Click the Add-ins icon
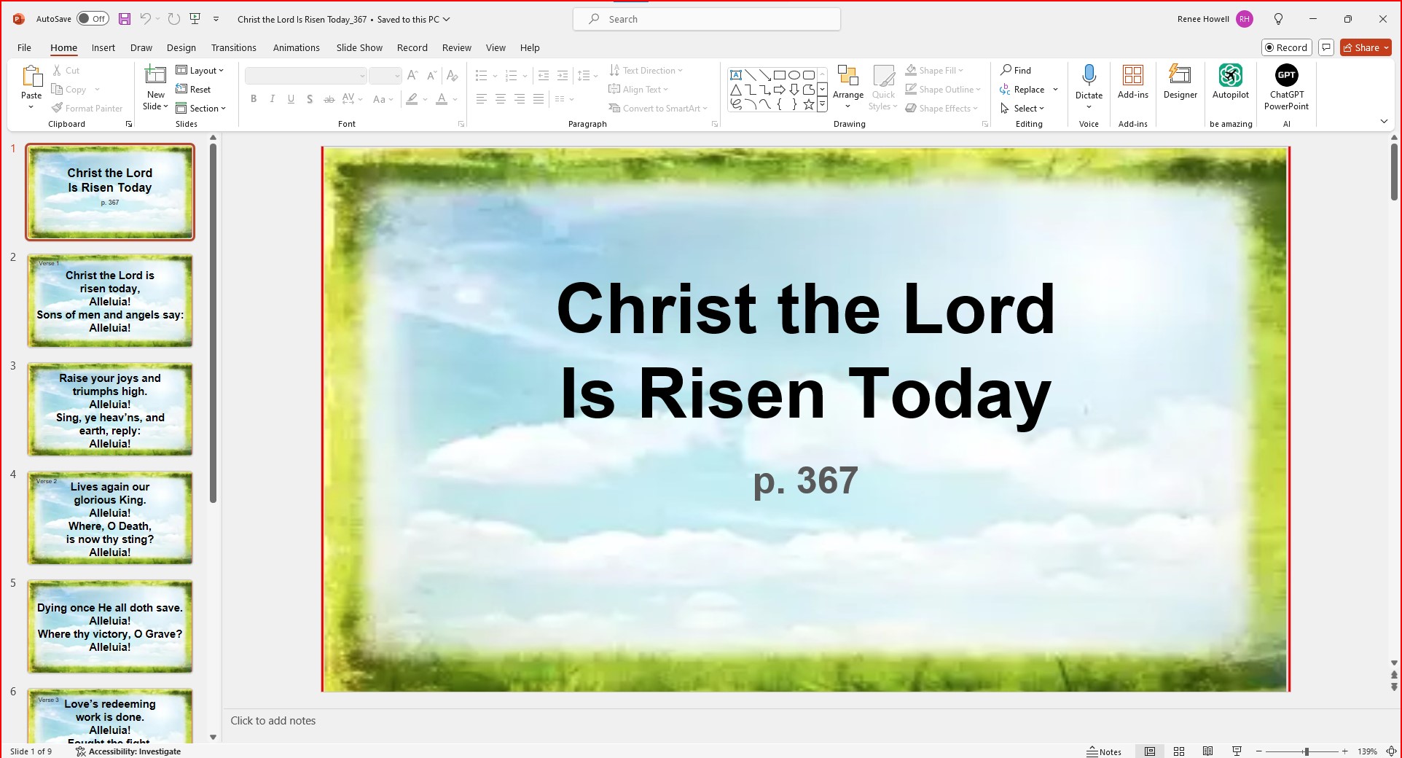This screenshot has width=1402, height=758. click(x=1132, y=81)
